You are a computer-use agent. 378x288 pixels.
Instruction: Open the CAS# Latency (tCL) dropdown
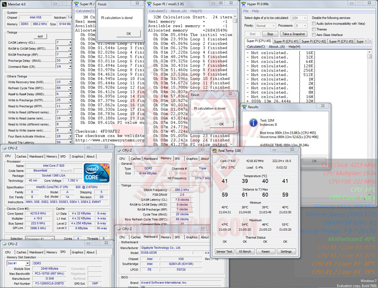pyautogui.click(x=70, y=42)
